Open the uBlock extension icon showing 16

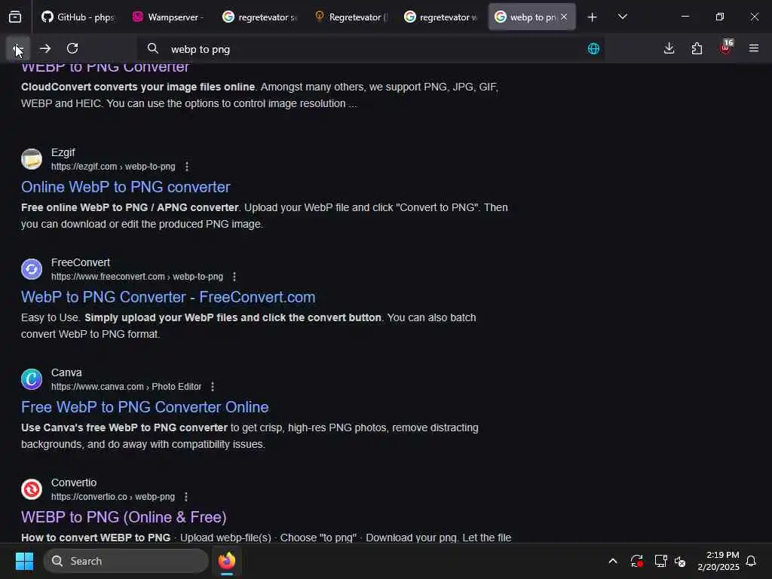[726, 47]
